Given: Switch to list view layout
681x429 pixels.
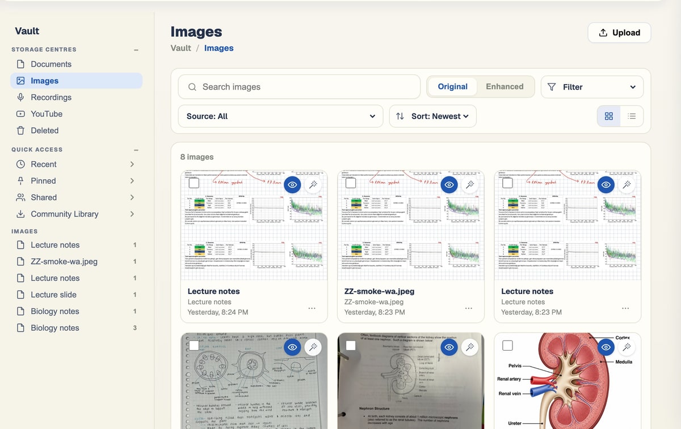Looking at the screenshot, I should click(632, 116).
